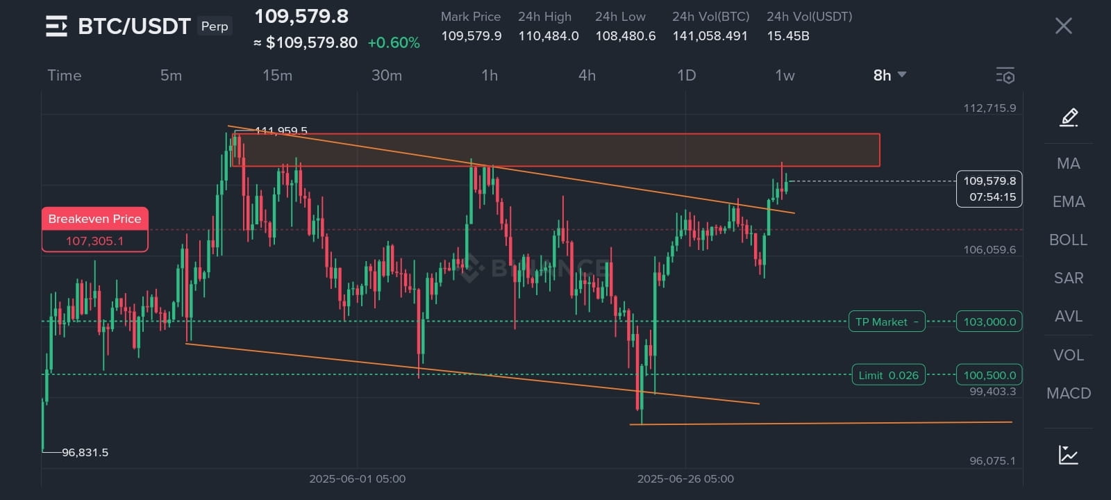Toggle the EMA indicator
The width and height of the screenshot is (1111, 500).
click(x=1069, y=201)
